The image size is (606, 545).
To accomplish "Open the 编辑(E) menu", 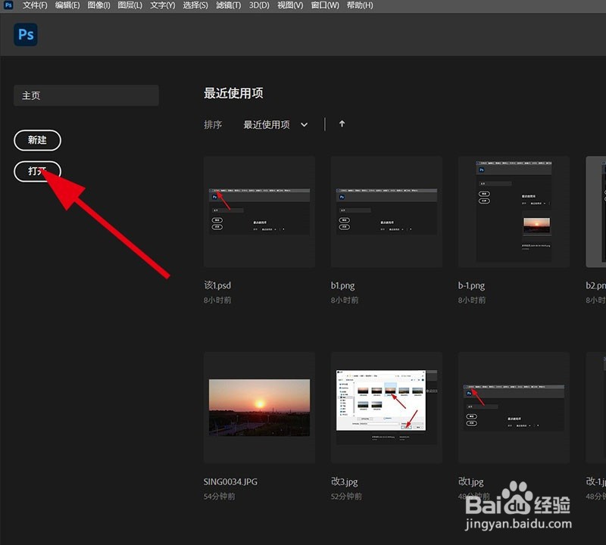I will click(x=67, y=5).
